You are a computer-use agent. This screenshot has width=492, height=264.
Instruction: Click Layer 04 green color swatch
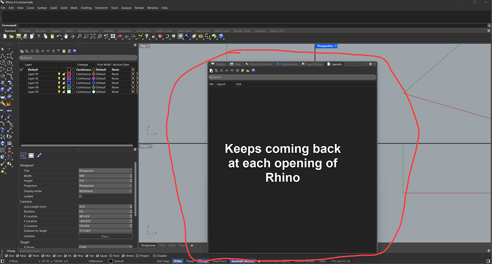69,87
